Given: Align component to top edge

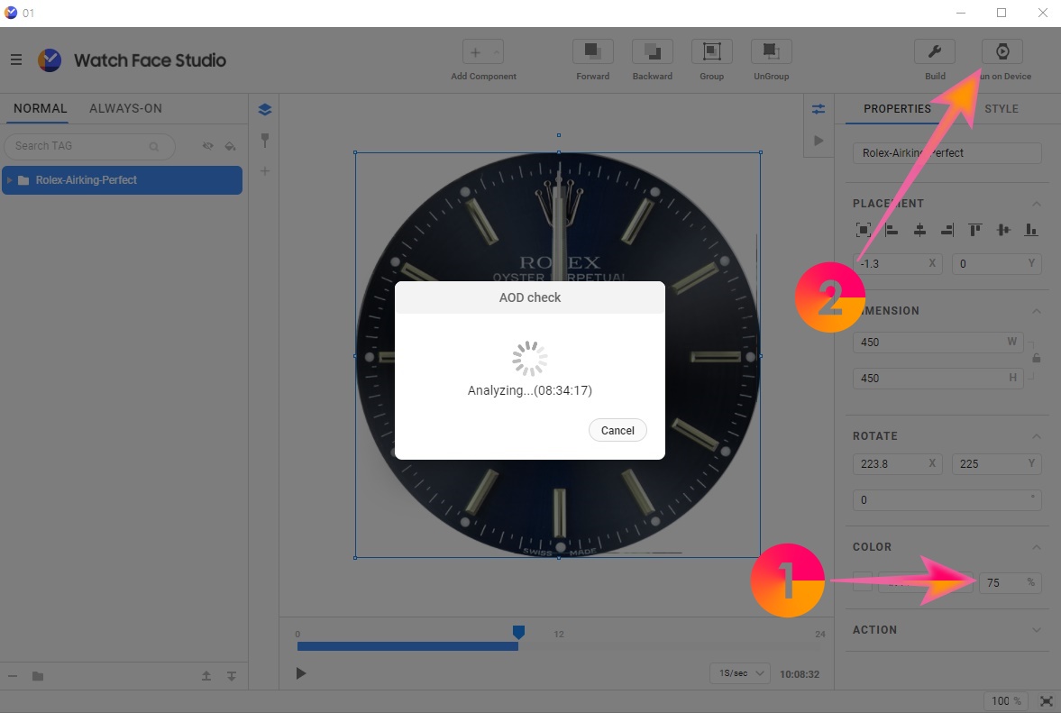Looking at the screenshot, I should [975, 230].
